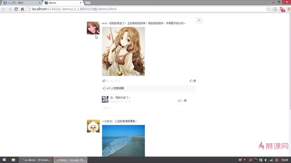Switch to the js-demo WebStorm taskbar window
The width and height of the screenshot is (291, 163).
36,160
